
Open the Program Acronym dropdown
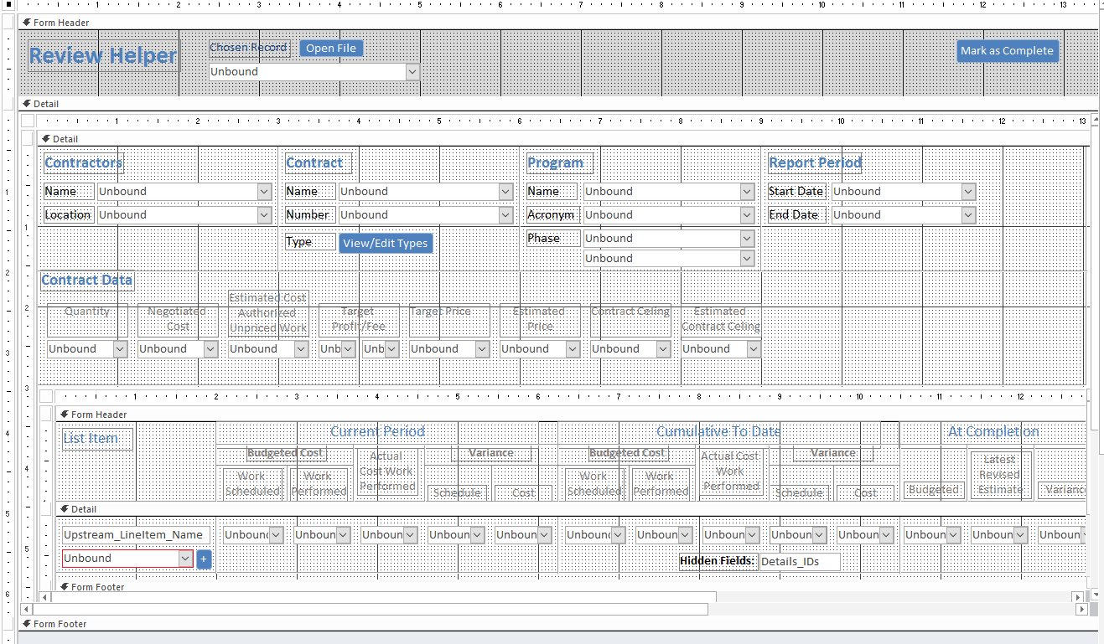coord(747,215)
